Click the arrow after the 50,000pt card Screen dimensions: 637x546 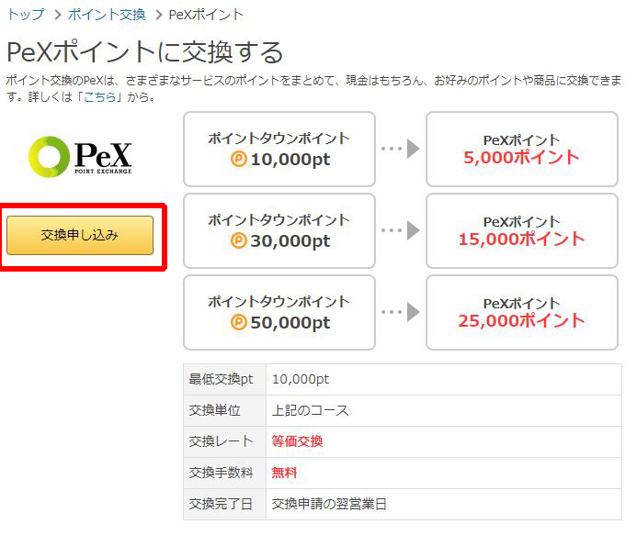pyautogui.click(x=401, y=312)
